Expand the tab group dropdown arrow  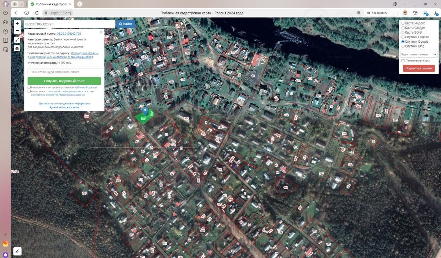click(x=22, y=4)
